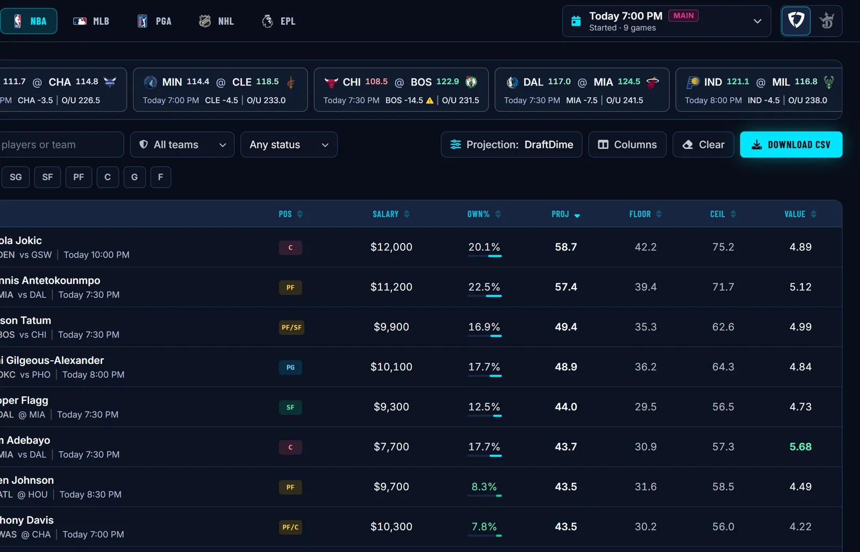Switch to the PGA sport tab
The image size is (860, 552).
pyautogui.click(x=154, y=21)
